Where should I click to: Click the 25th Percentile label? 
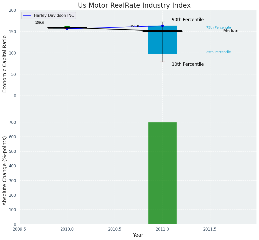pyautogui.click(x=218, y=52)
